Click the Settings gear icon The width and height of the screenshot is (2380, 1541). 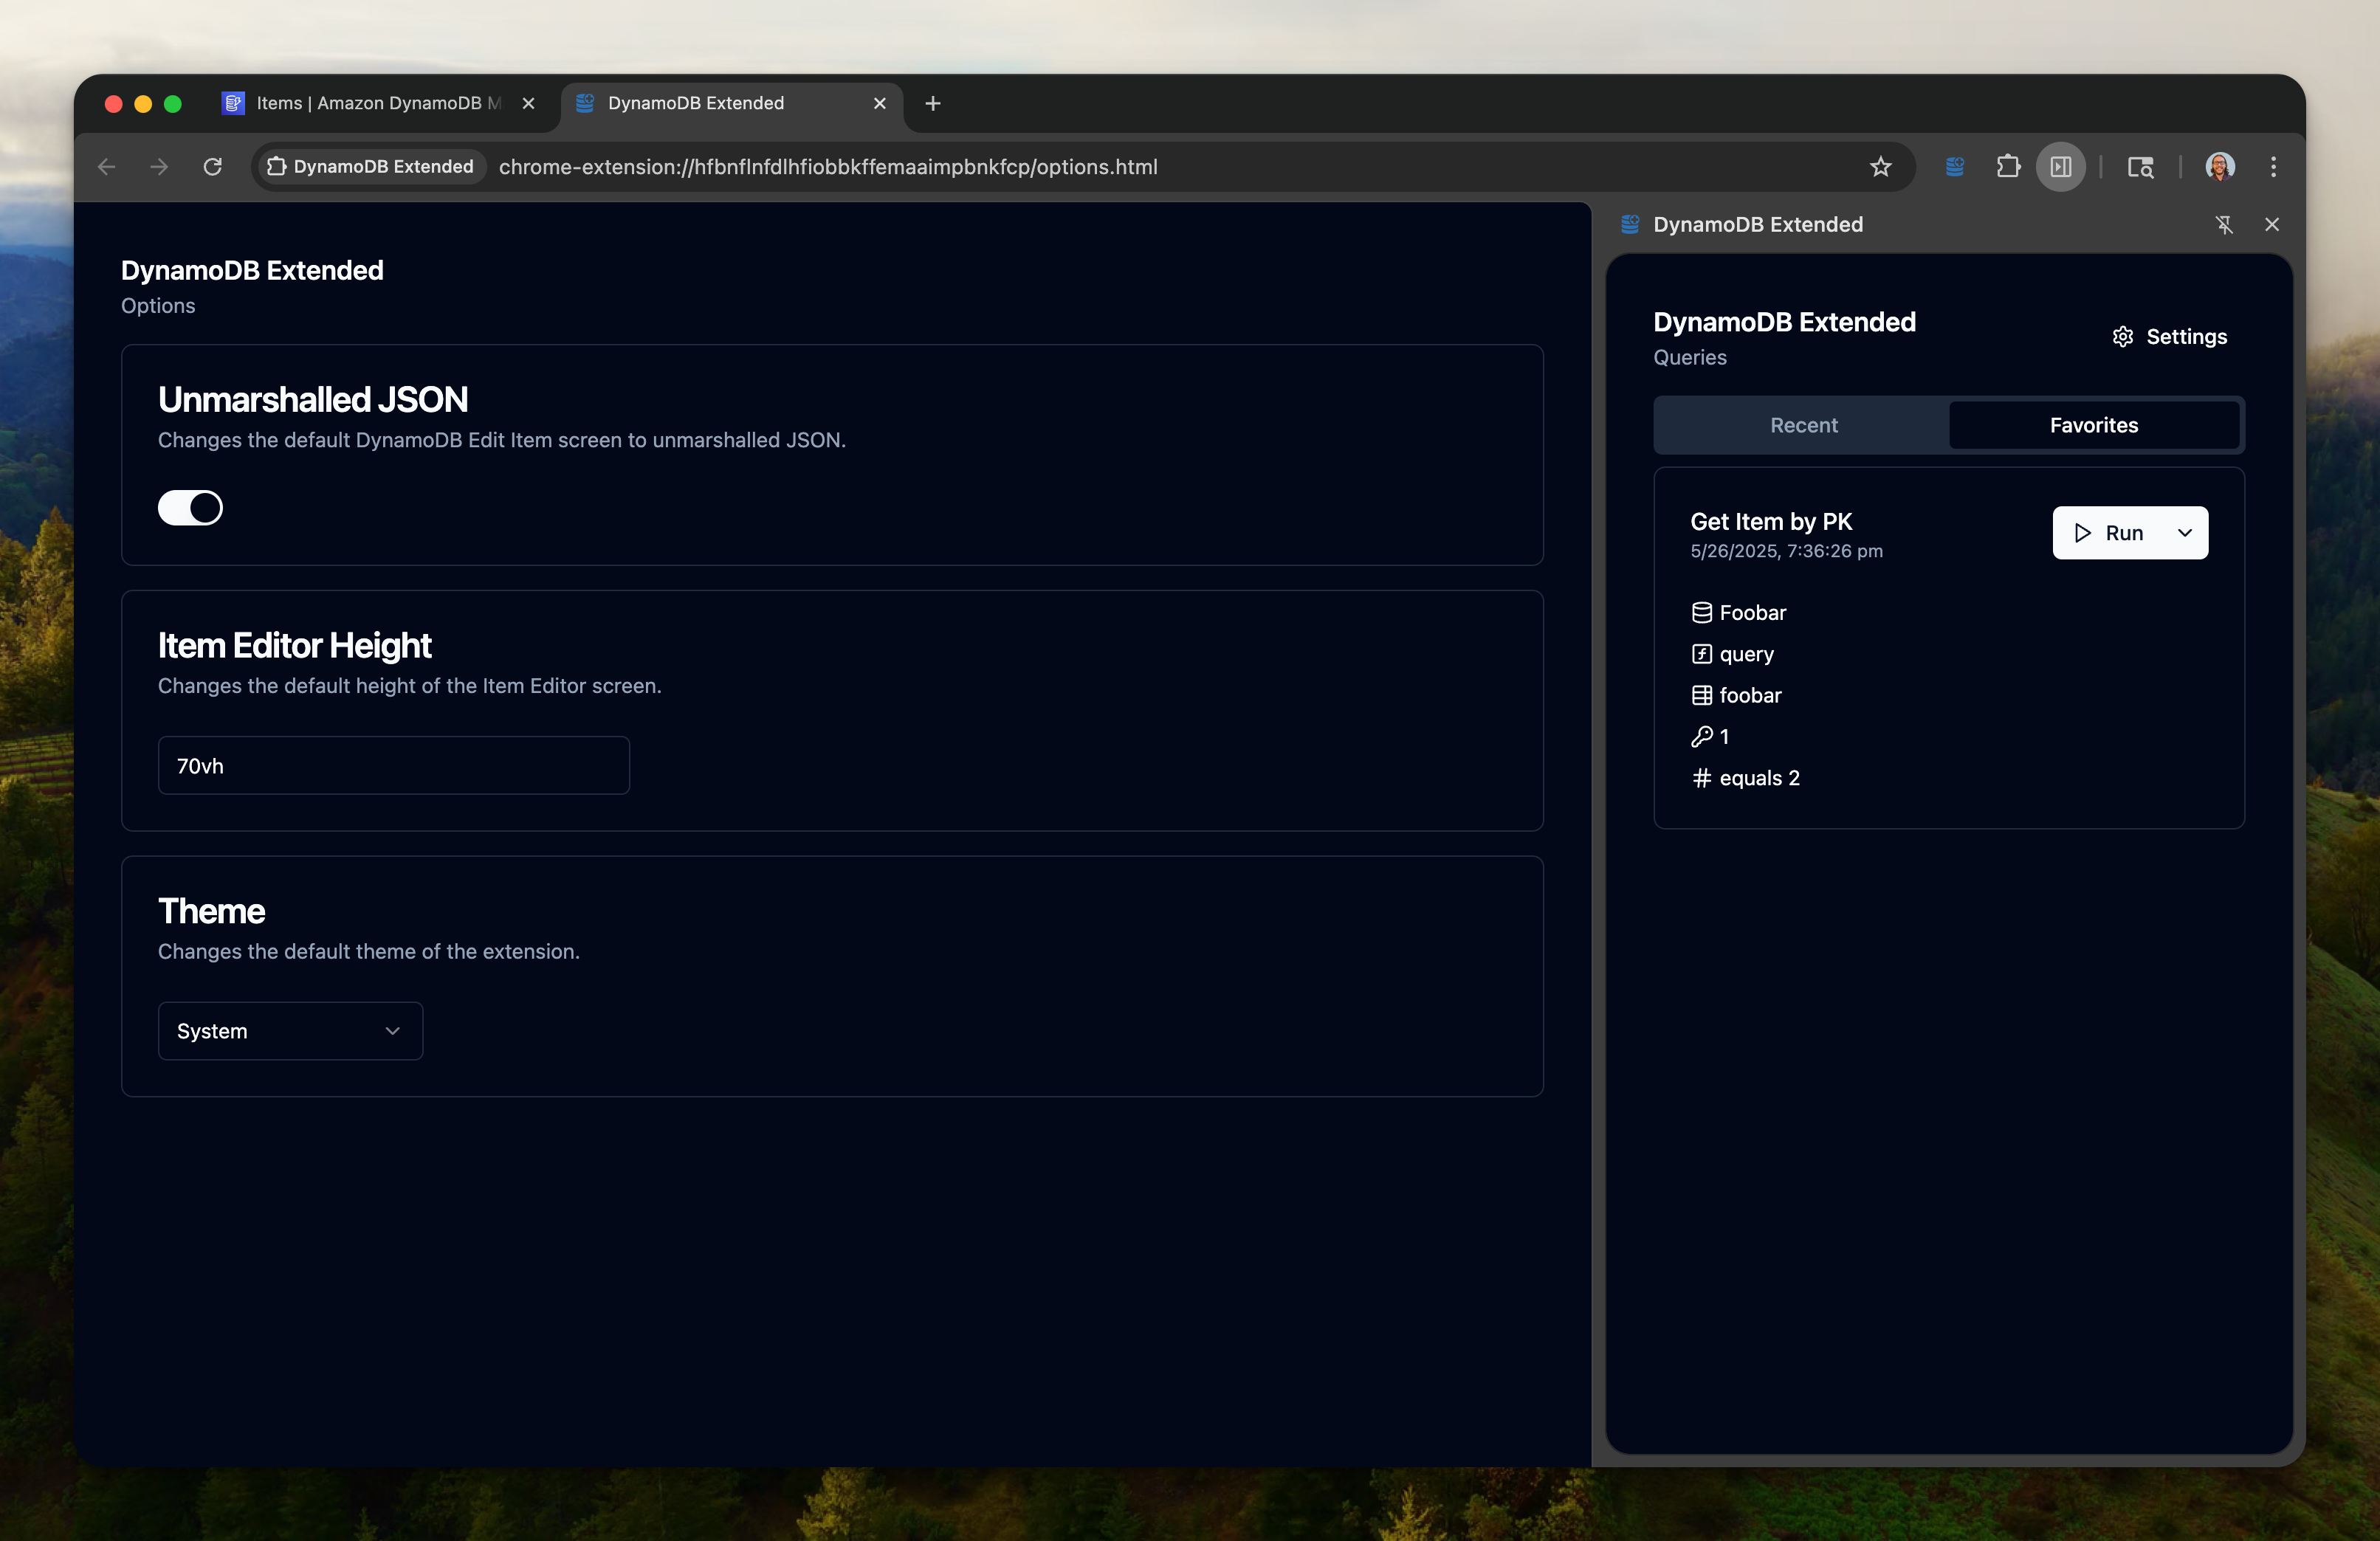(2123, 337)
